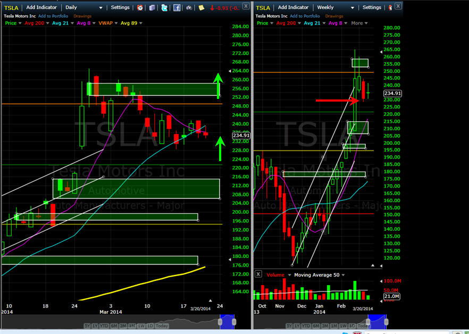The width and height of the screenshot is (469, 334).
Task: Click Add to Portfolio link in Daily chart
Action: tap(53, 16)
